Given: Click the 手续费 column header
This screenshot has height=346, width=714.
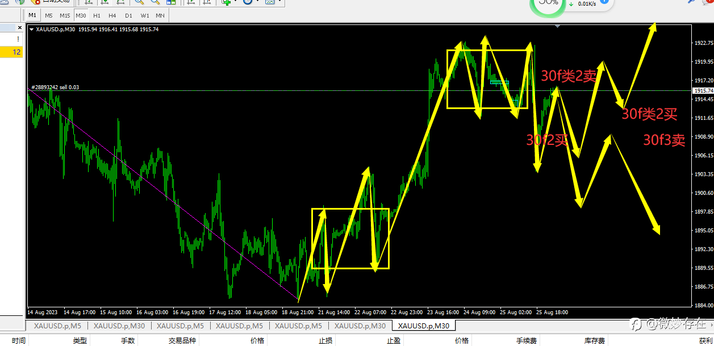Looking at the screenshot, I should click(526, 340).
